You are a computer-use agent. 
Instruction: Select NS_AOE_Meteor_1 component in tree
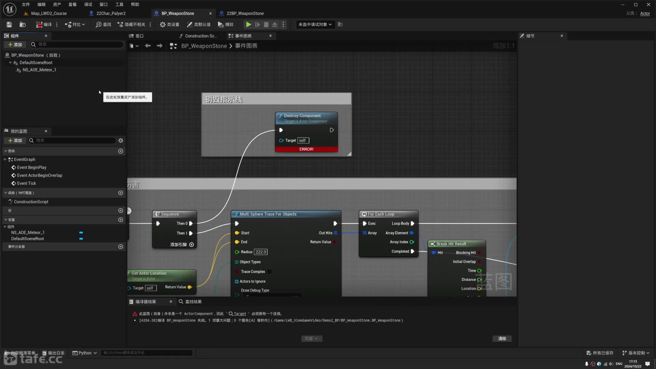tap(39, 70)
